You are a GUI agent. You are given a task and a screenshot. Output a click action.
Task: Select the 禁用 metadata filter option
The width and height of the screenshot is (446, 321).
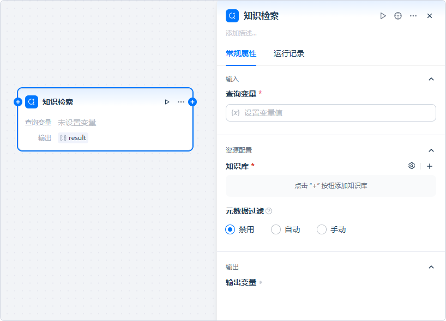pos(230,229)
